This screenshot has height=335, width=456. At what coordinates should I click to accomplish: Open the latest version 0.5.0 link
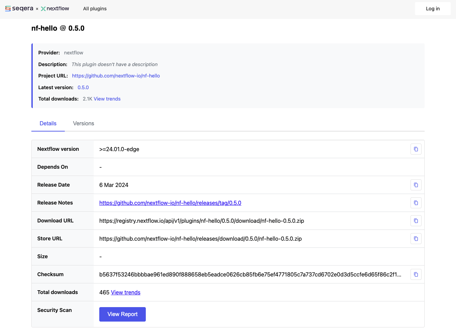[x=83, y=87]
